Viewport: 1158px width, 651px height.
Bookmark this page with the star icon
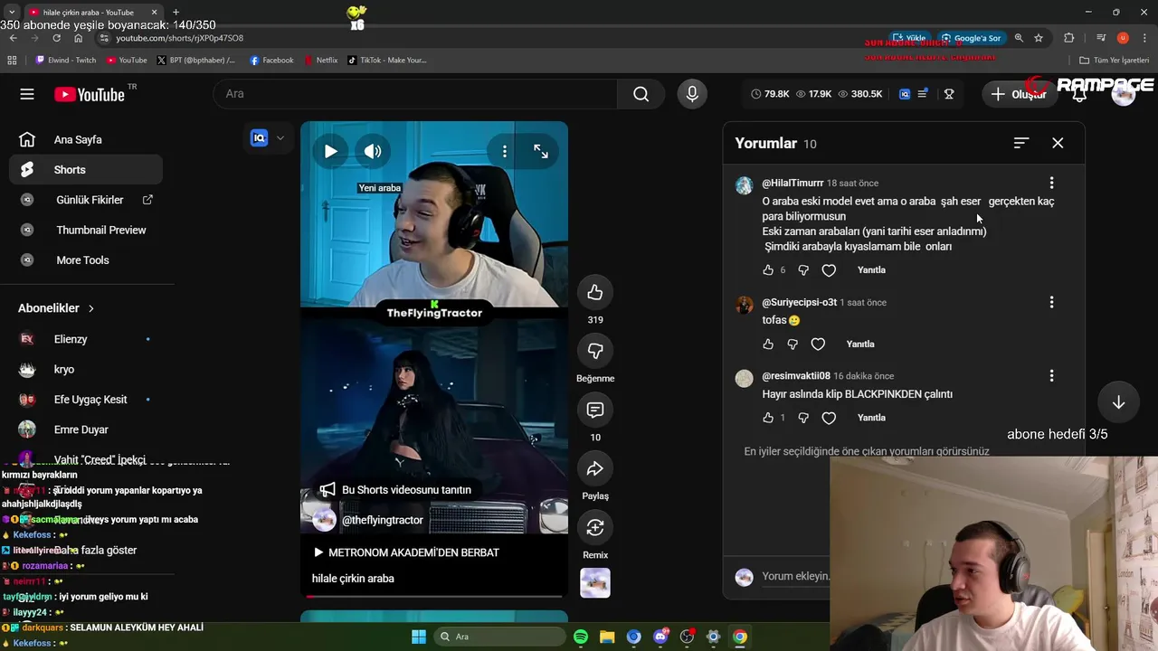1039,38
